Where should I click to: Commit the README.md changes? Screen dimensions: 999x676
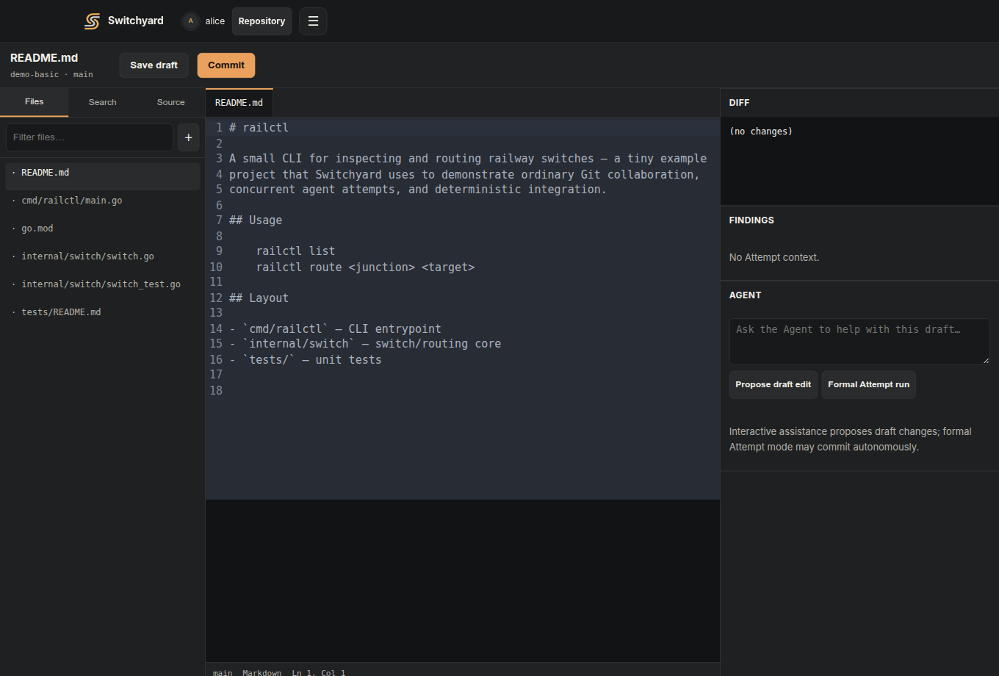[226, 65]
